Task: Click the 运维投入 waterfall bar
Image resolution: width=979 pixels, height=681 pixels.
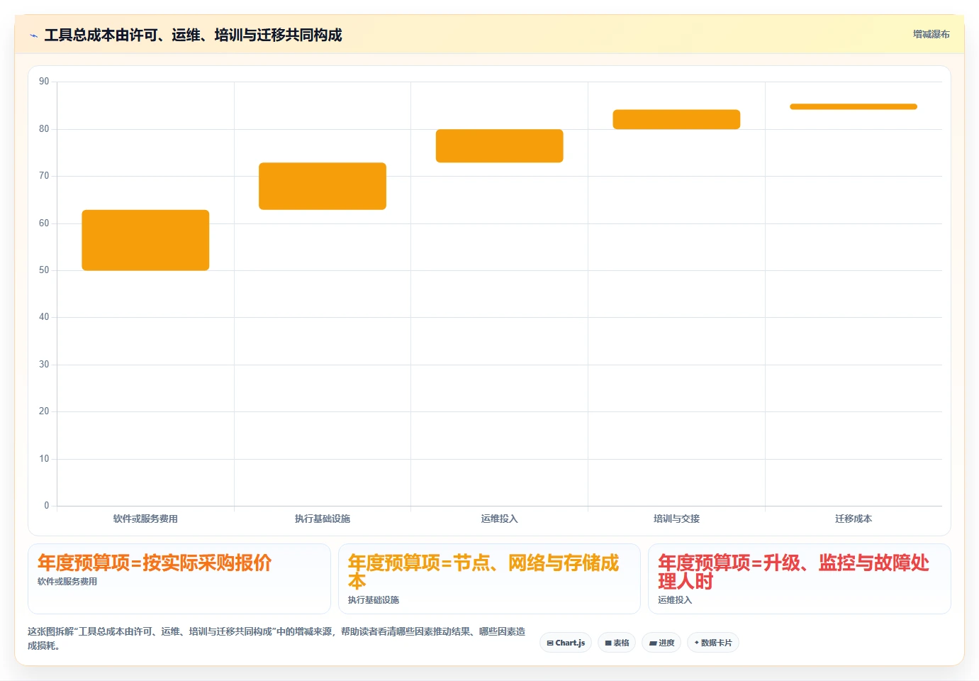Action: pyautogui.click(x=499, y=145)
